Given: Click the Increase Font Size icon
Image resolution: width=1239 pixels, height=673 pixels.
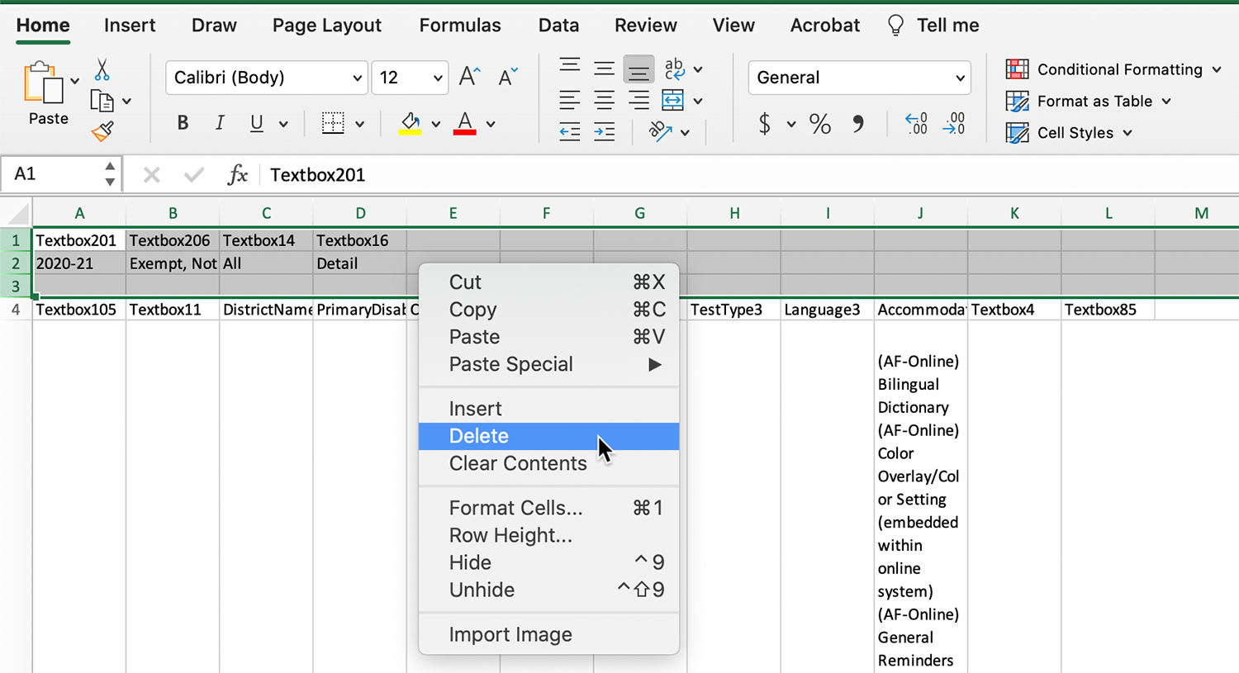Looking at the screenshot, I should tap(469, 78).
